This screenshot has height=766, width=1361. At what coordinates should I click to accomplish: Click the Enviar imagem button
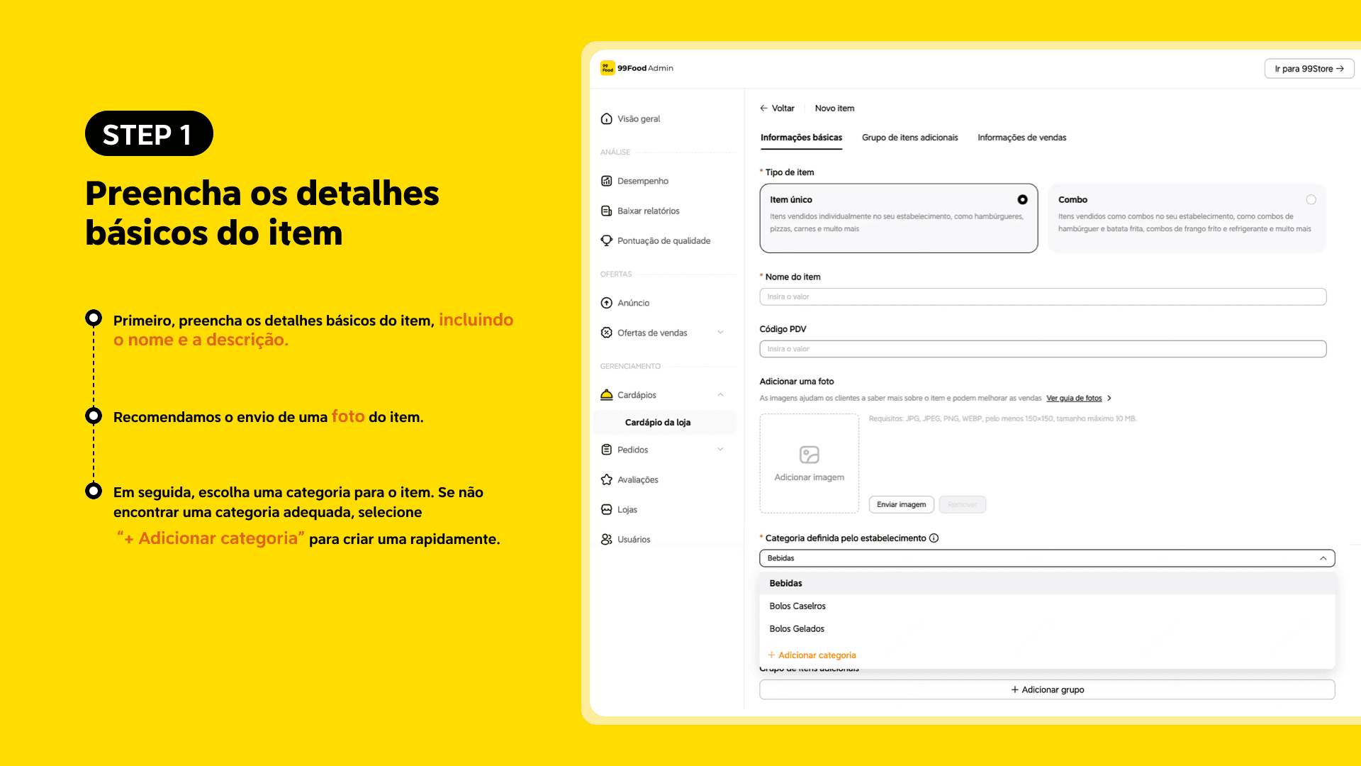(x=901, y=504)
